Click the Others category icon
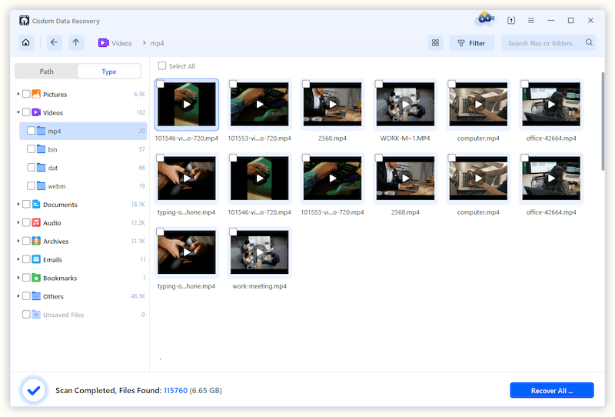Image resolution: width=615 pixels, height=417 pixels. 36,296
